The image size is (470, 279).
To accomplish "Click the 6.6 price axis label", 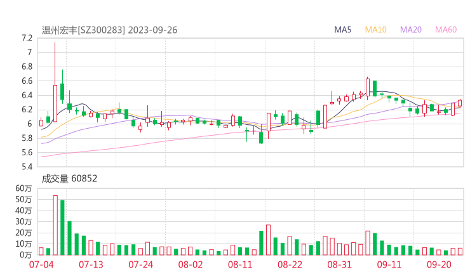I will [27, 81].
